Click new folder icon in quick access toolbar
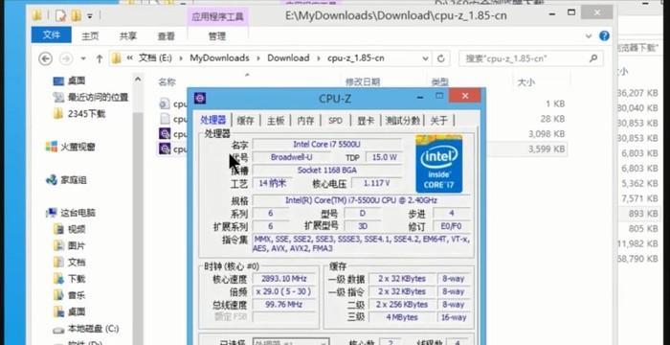Viewport: 670px width, 345px height. tap(76, 16)
